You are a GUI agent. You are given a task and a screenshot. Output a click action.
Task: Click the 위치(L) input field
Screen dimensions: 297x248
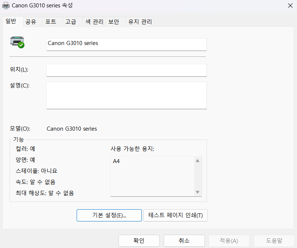coord(127,70)
